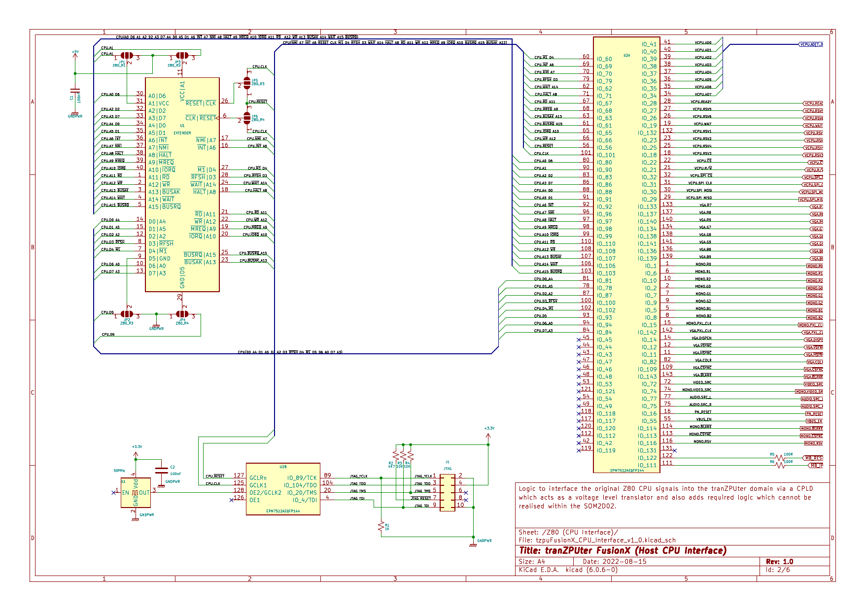
Task: Click the VCPU.AD[7..0] bus hierarchical label
Action: click(x=810, y=44)
